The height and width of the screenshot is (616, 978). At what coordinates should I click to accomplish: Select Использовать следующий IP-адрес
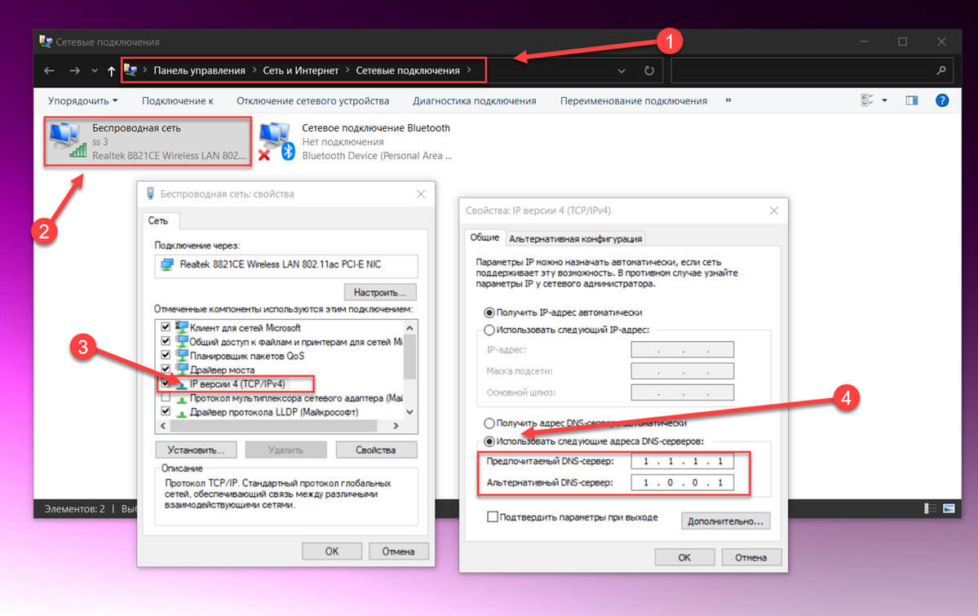coord(489,330)
